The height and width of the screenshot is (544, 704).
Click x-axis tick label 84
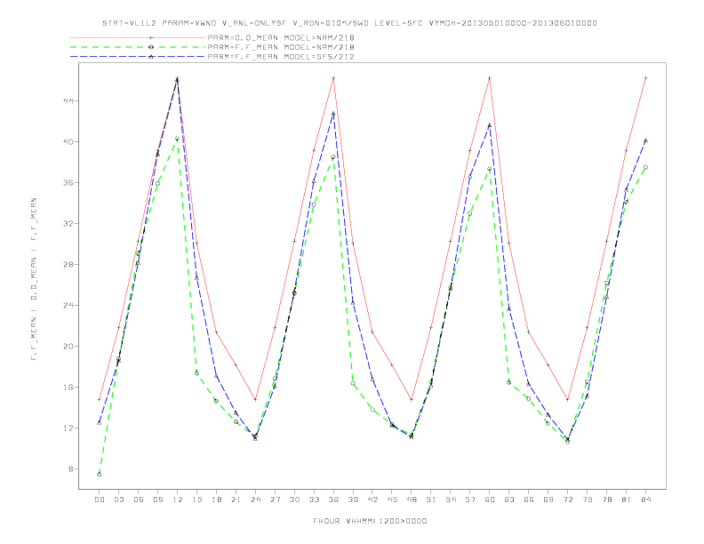tap(645, 500)
